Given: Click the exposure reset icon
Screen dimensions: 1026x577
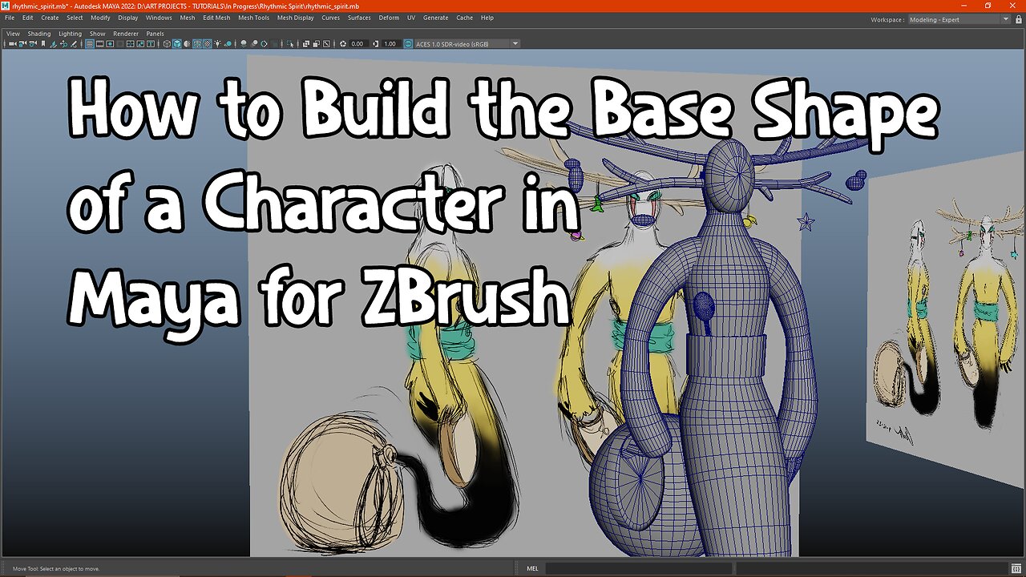Looking at the screenshot, I should pos(343,44).
